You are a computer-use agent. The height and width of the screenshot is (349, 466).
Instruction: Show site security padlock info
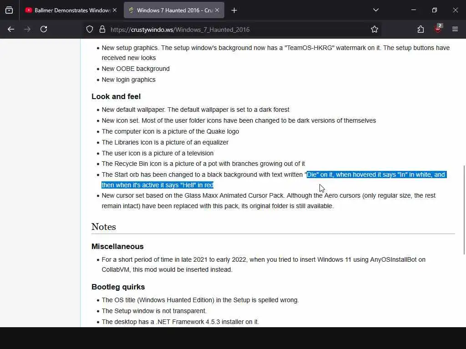click(102, 29)
